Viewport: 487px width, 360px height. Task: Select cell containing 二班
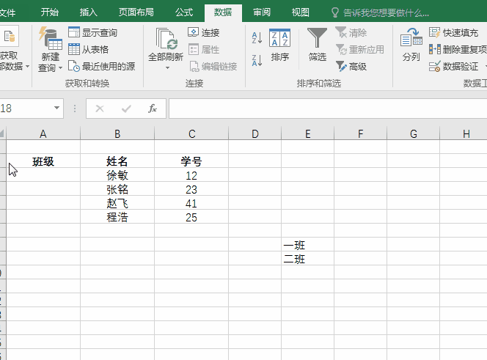pos(308,259)
